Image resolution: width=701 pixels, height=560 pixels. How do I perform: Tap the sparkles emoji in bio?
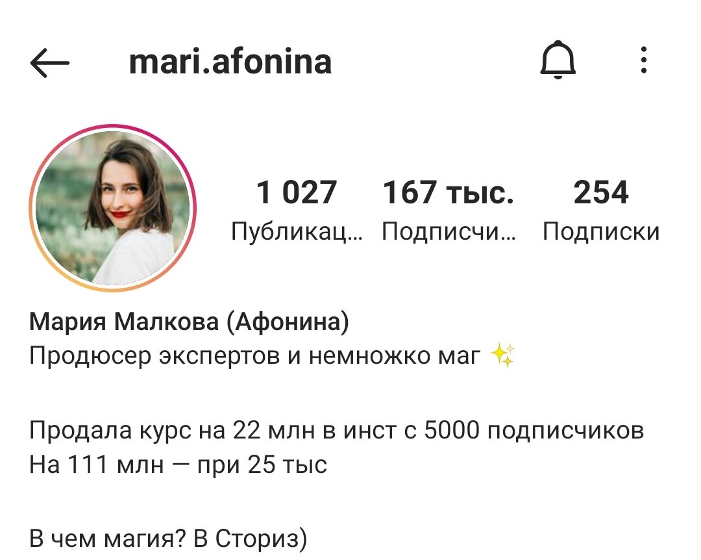click(x=503, y=355)
